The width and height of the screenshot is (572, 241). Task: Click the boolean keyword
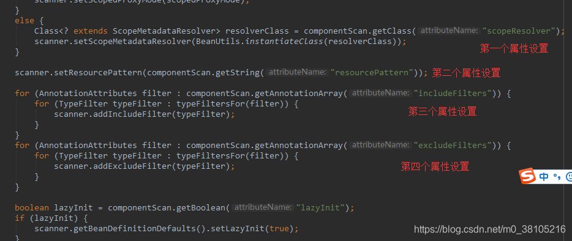[32, 208]
